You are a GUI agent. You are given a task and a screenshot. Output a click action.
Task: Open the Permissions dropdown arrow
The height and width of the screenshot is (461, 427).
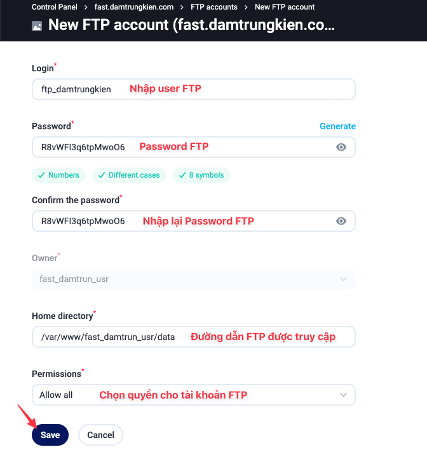pos(343,395)
